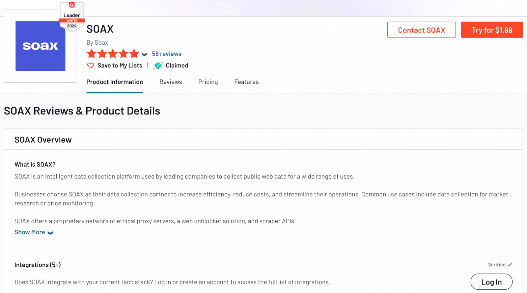Click the Claimed verified badge icon
527x293 pixels.
[x=158, y=65]
